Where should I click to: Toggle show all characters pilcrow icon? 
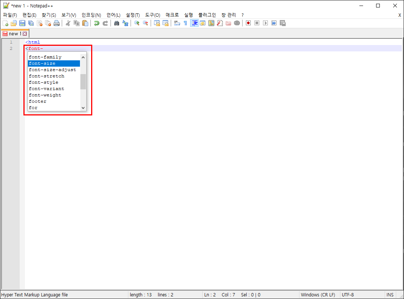click(186, 23)
